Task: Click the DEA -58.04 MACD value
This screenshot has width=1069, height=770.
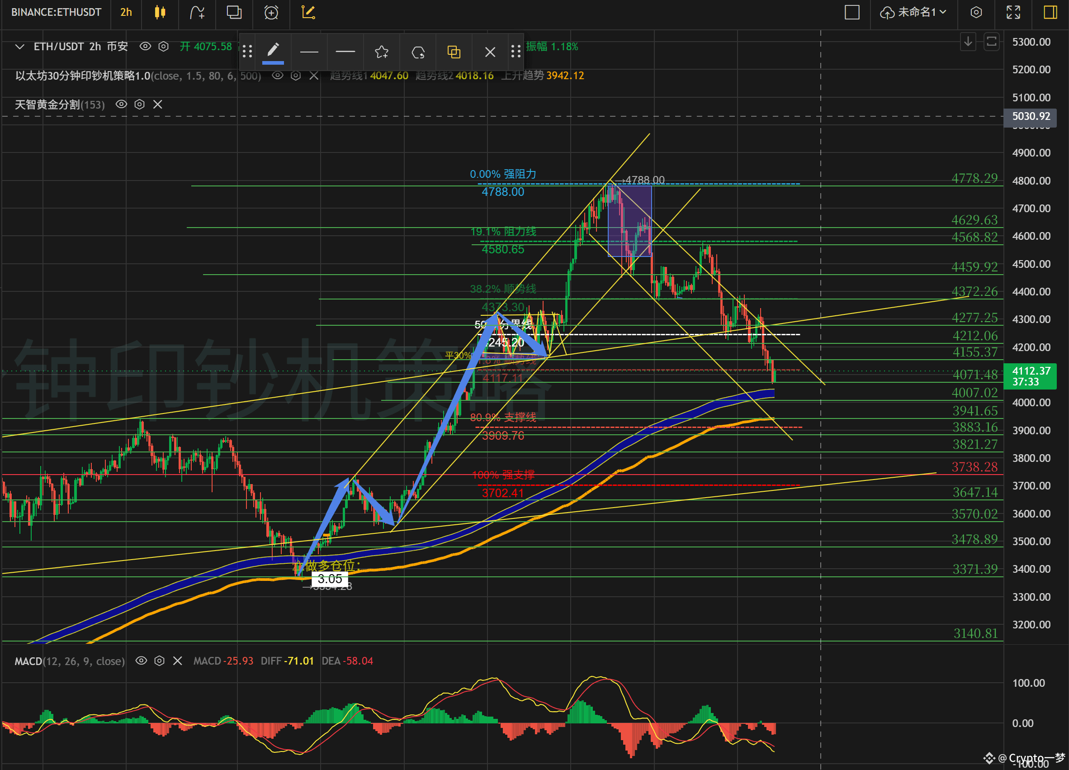Action: pyautogui.click(x=347, y=661)
